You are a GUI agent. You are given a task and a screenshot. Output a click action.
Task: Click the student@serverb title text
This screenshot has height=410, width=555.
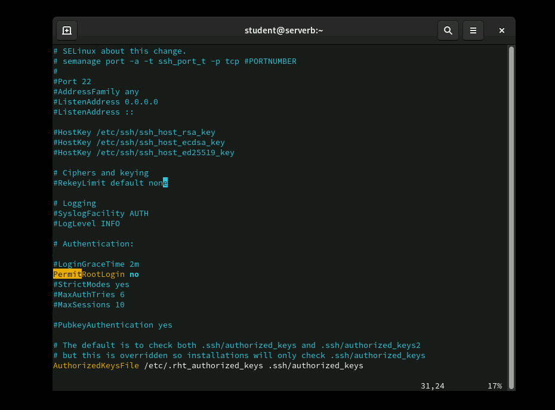click(283, 30)
